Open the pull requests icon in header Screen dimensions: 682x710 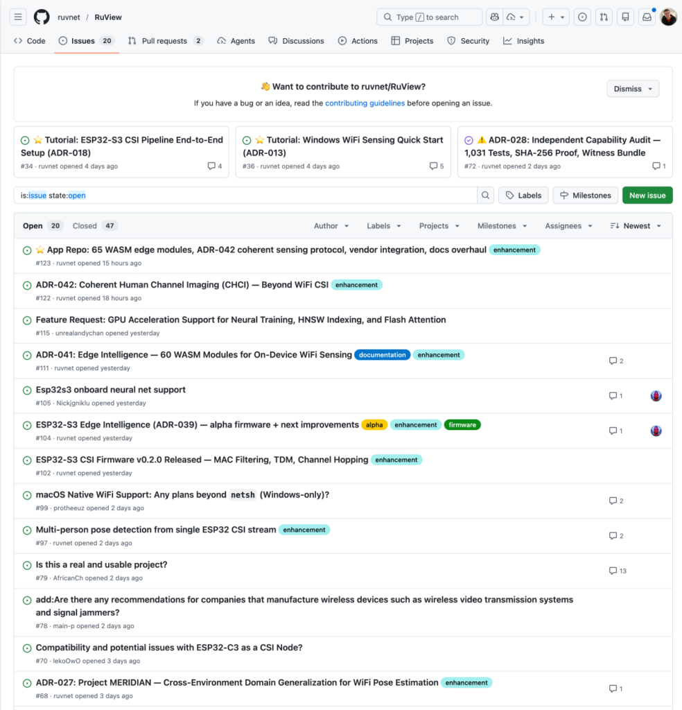(x=604, y=17)
